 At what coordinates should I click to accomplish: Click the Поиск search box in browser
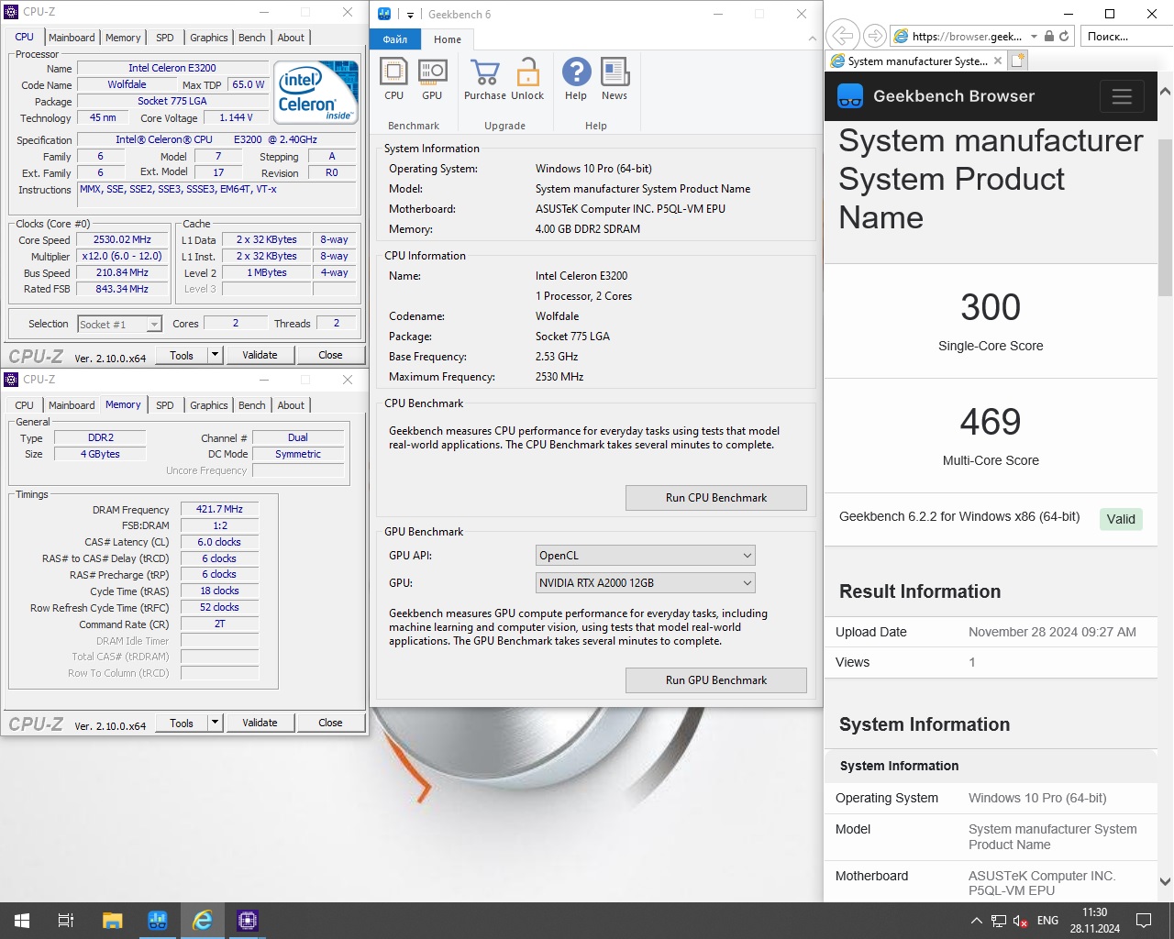click(1127, 37)
